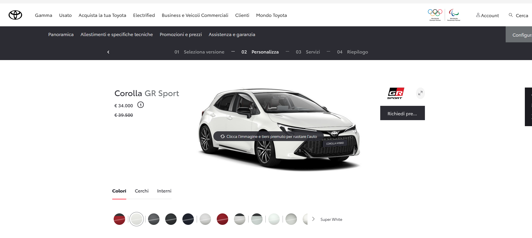
Task: Open the Electrified menu
Action: [144, 15]
